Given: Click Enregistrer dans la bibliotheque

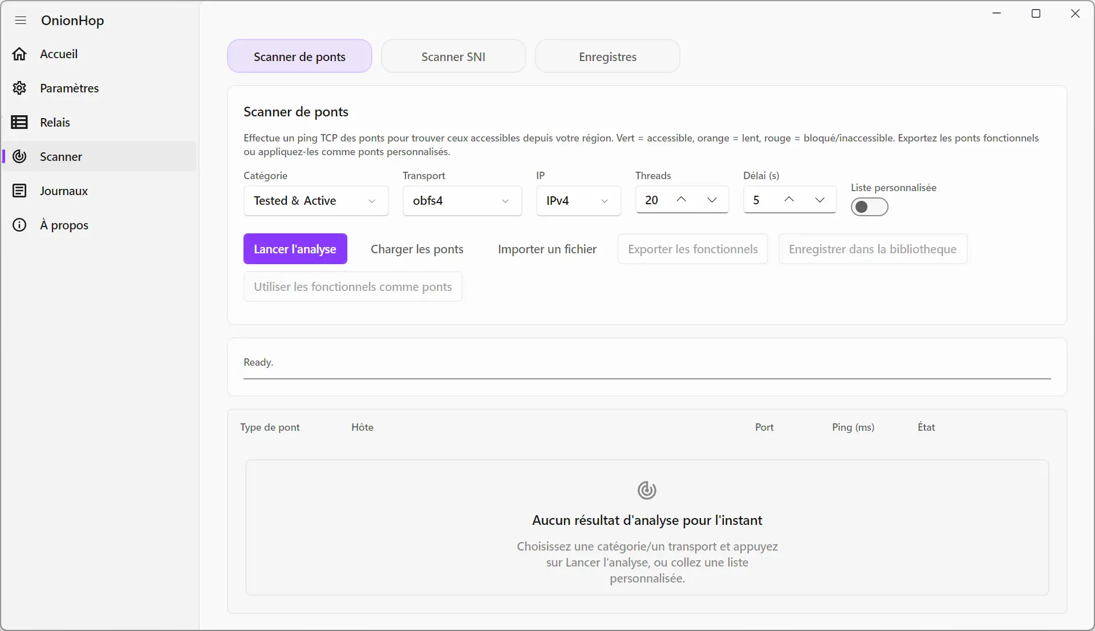Looking at the screenshot, I should coord(873,249).
